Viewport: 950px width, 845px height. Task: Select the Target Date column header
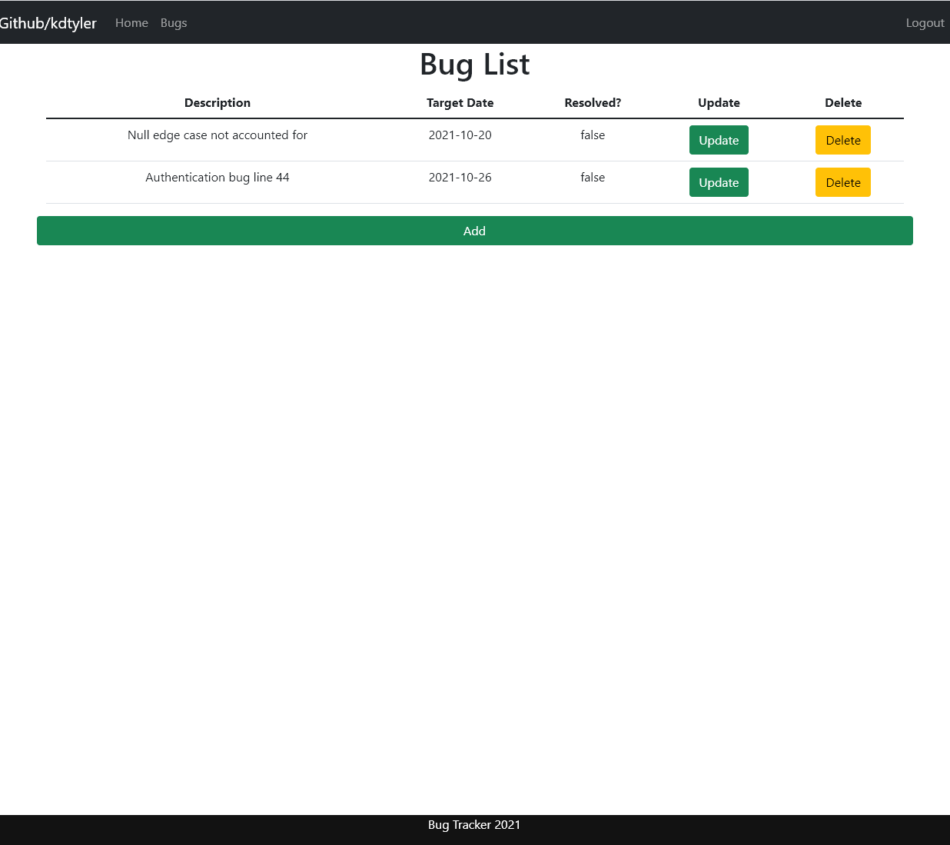tap(460, 103)
